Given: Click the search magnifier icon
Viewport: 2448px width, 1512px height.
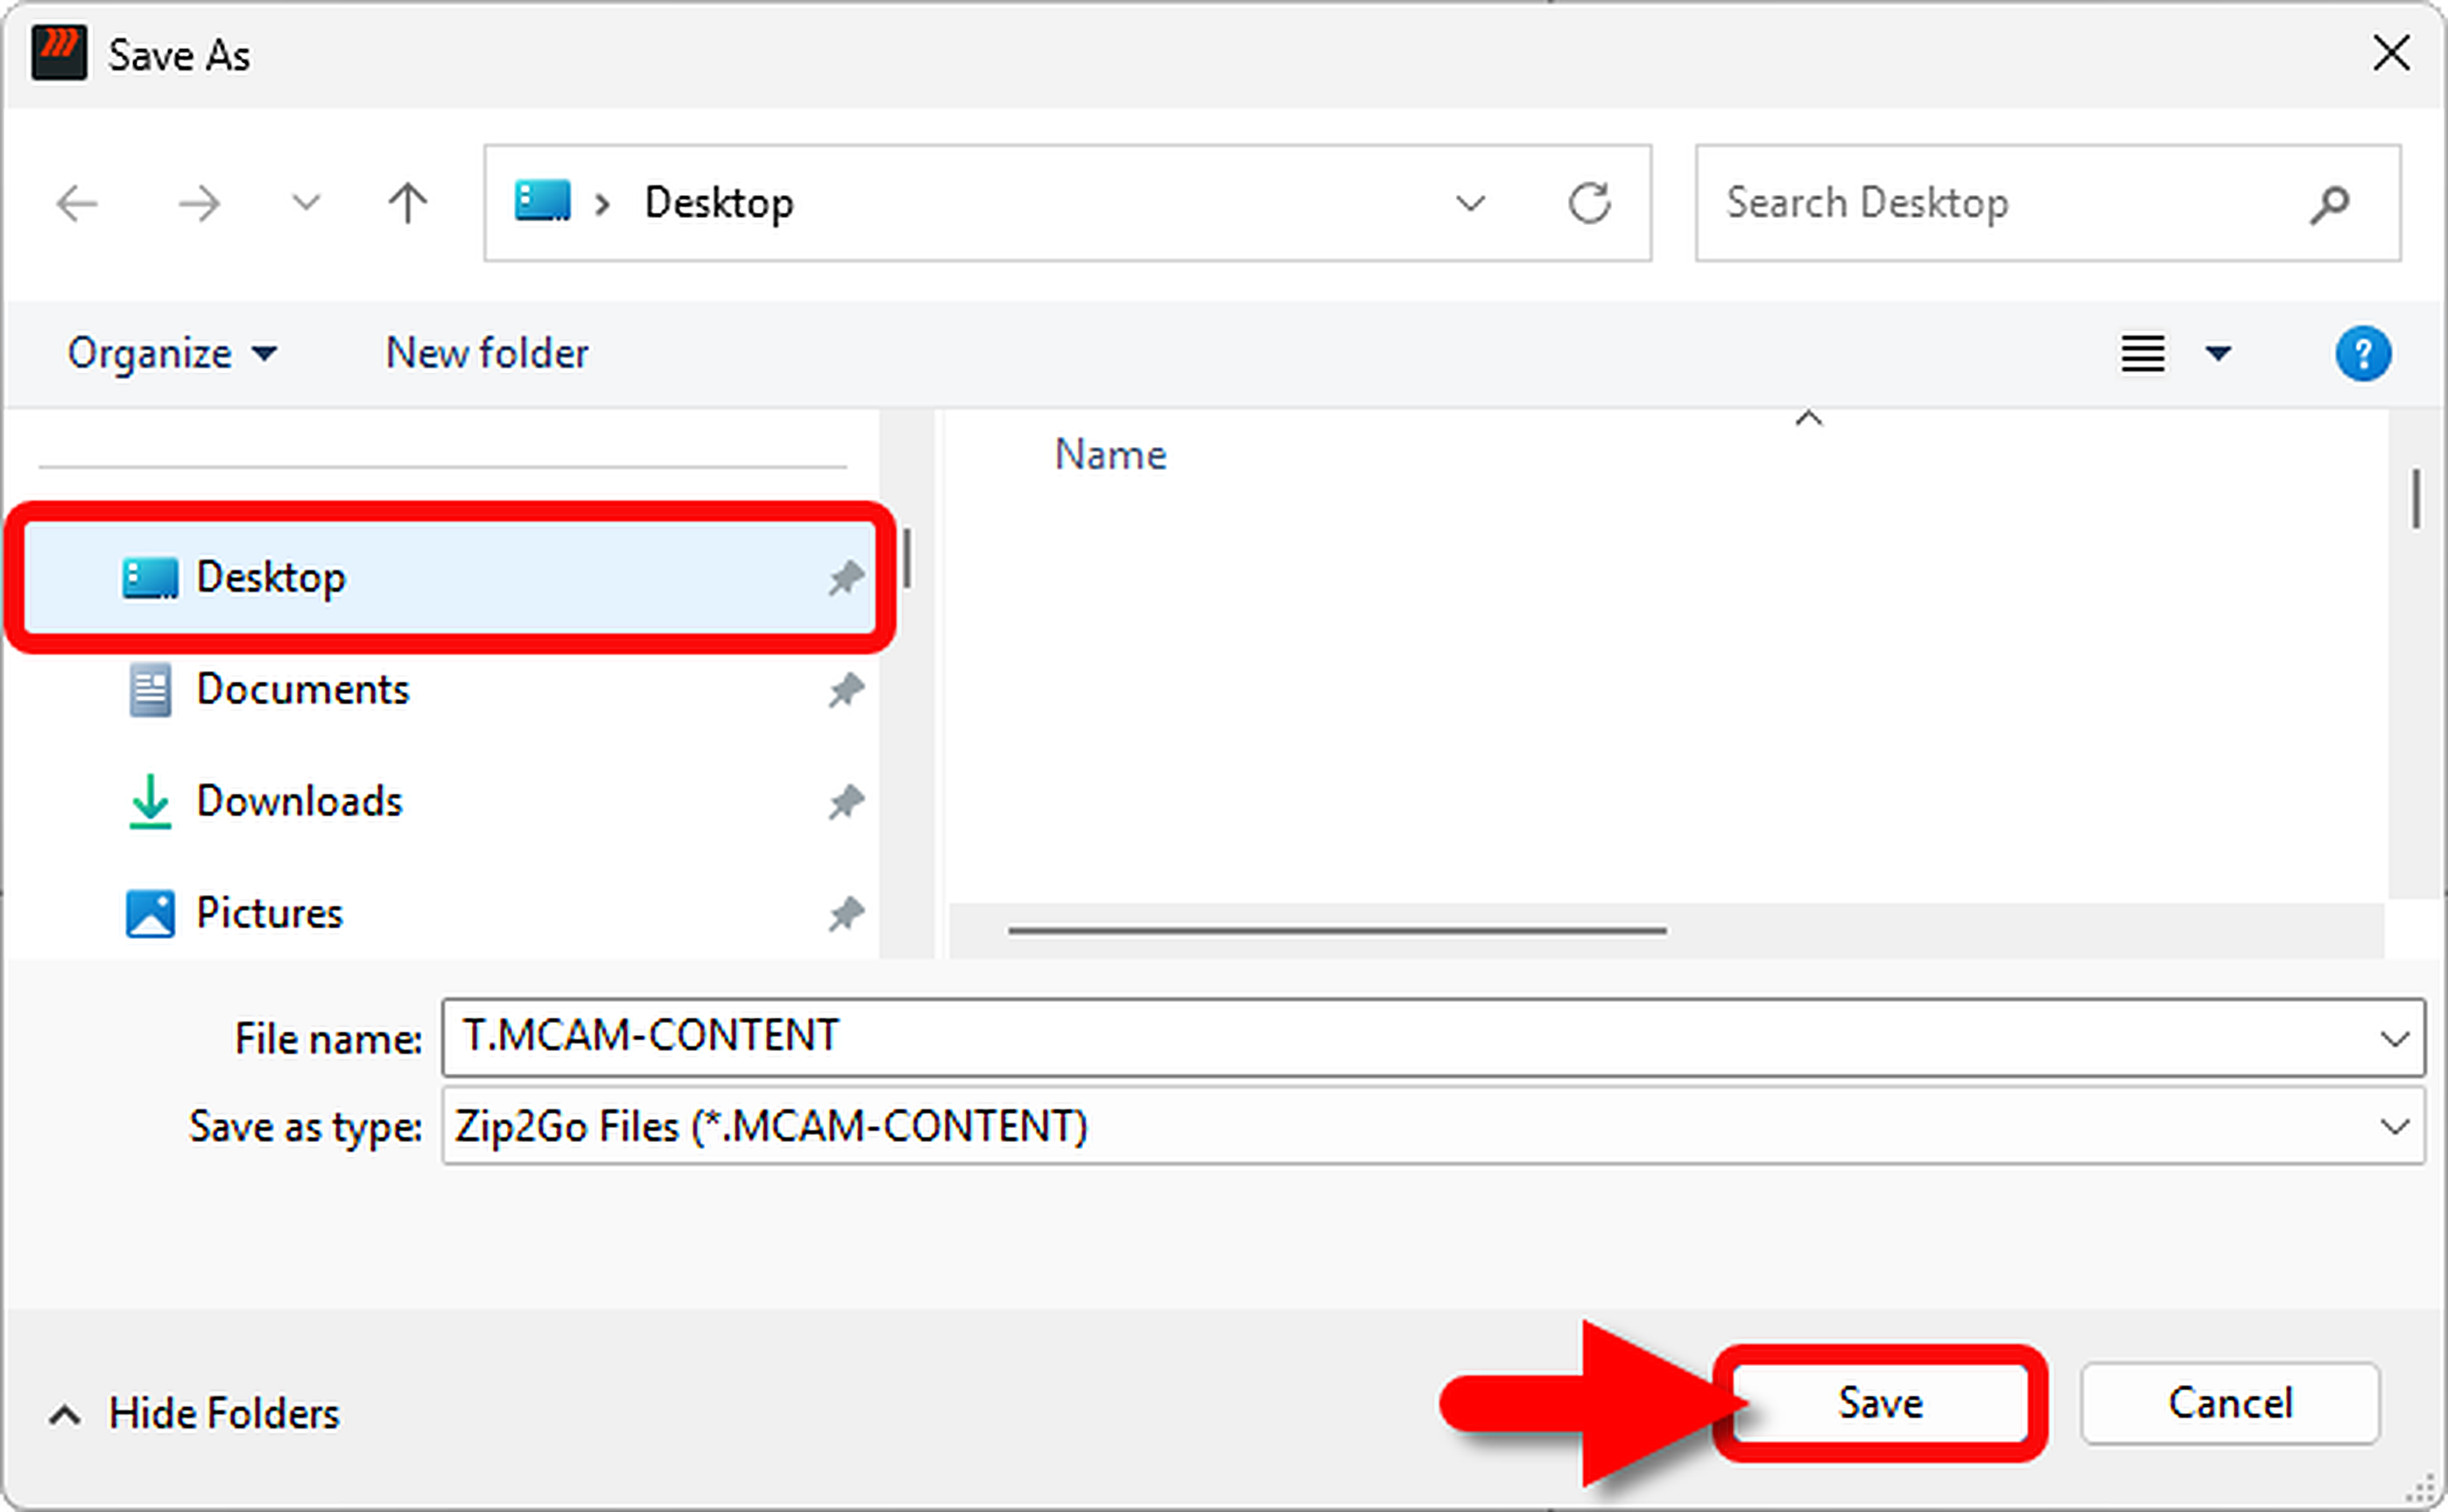Looking at the screenshot, I should 2329,204.
